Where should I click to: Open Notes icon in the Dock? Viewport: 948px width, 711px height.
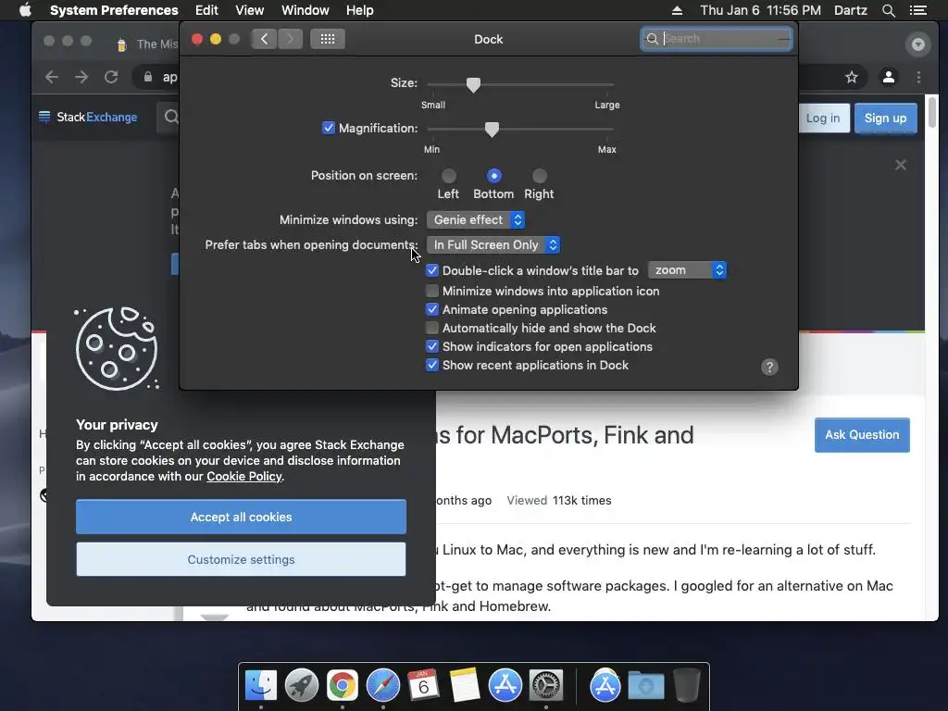pos(465,686)
